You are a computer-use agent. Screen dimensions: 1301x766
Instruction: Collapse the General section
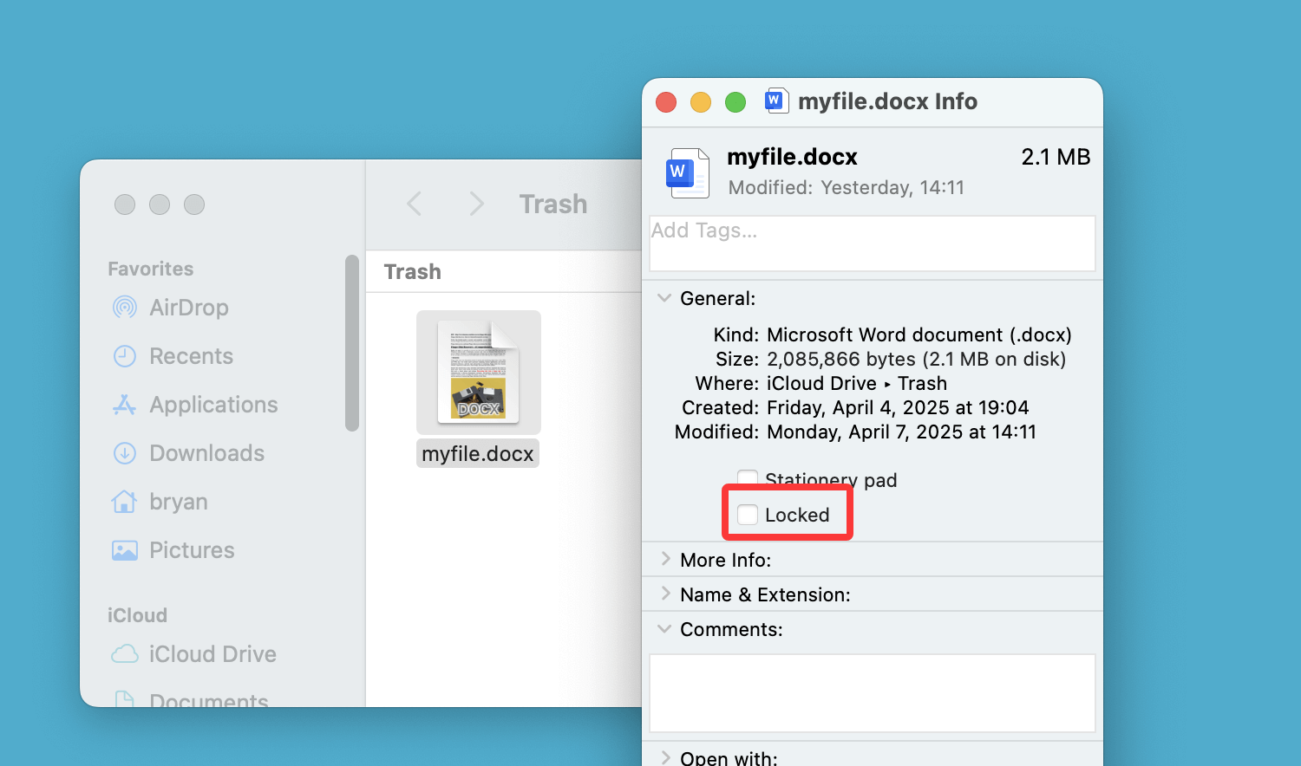click(x=665, y=298)
